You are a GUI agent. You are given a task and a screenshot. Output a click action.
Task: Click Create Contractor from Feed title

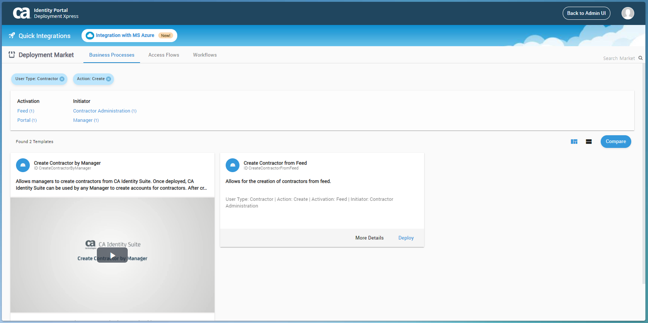pyautogui.click(x=275, y=163)
